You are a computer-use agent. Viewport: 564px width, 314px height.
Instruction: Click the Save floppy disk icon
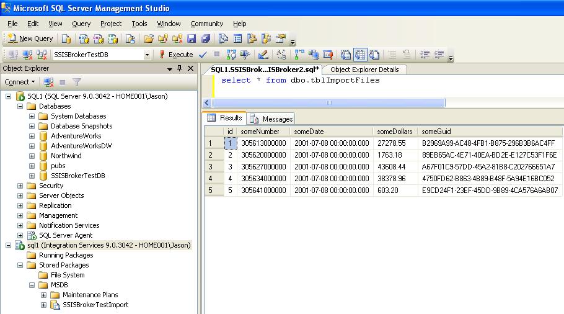(x=192, y=38)
